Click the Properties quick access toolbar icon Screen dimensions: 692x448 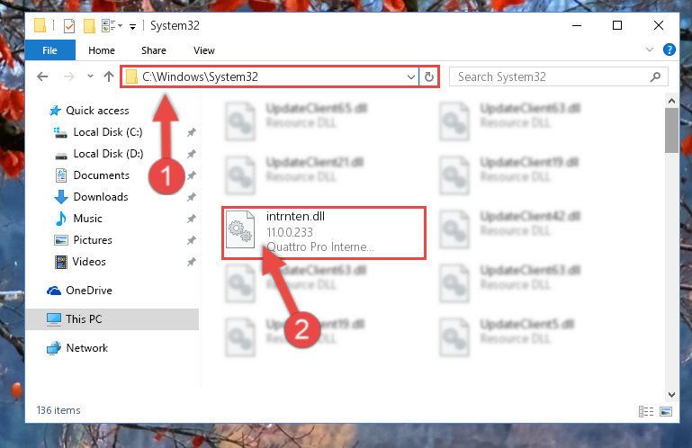[x=69, y=26]
